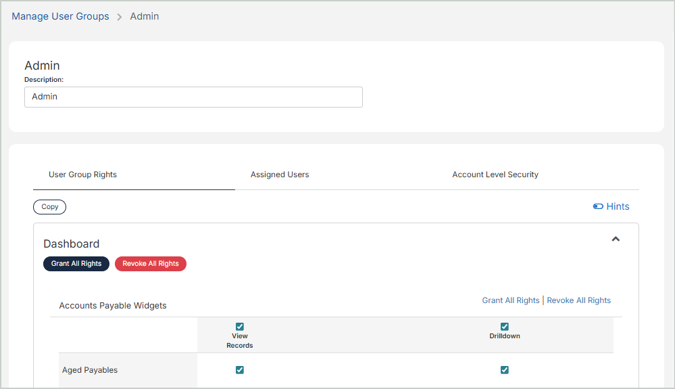Switch to the User Group Rights tab
675x389 pixels.
[x=82, y=175]
